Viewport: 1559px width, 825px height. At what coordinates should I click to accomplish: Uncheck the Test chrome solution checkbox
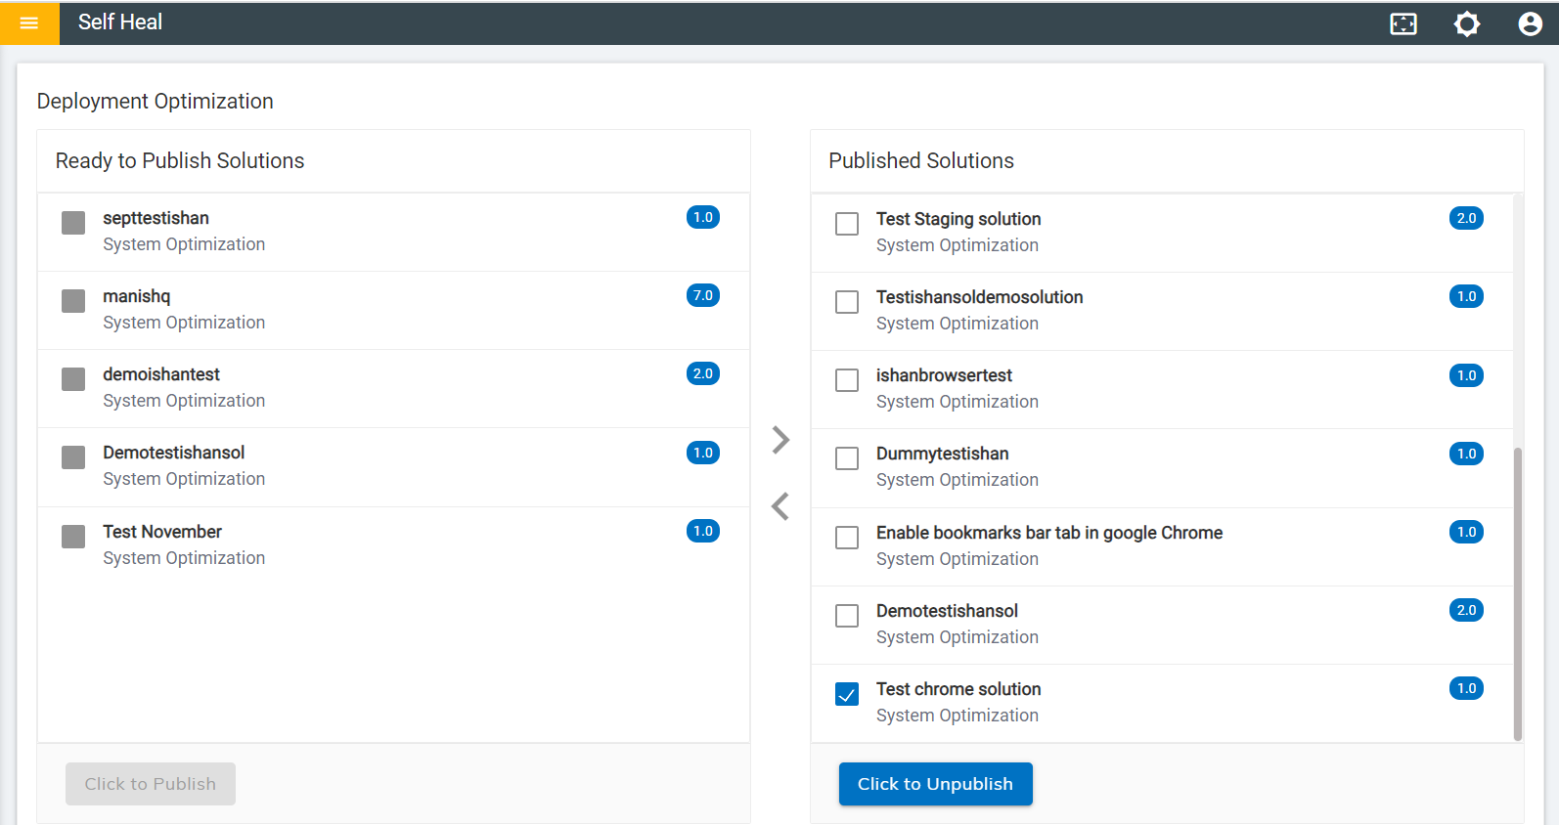point(847,694)
